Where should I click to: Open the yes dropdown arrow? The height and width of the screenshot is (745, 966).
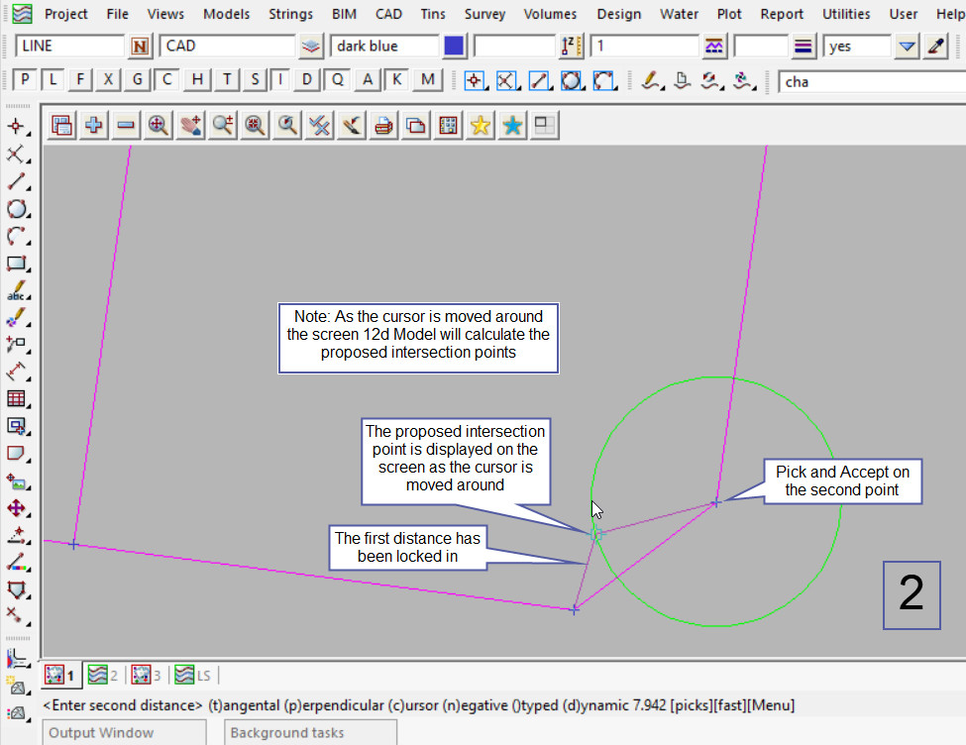pyautogui.click(x=907, y=47)
